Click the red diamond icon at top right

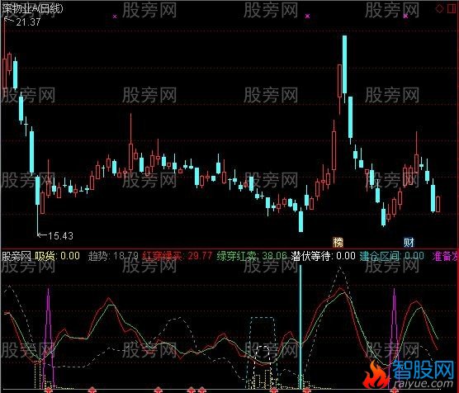(x=439, y=9)
